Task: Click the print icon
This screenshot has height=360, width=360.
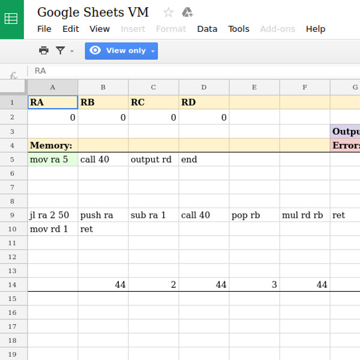Action: coord(44,51)
